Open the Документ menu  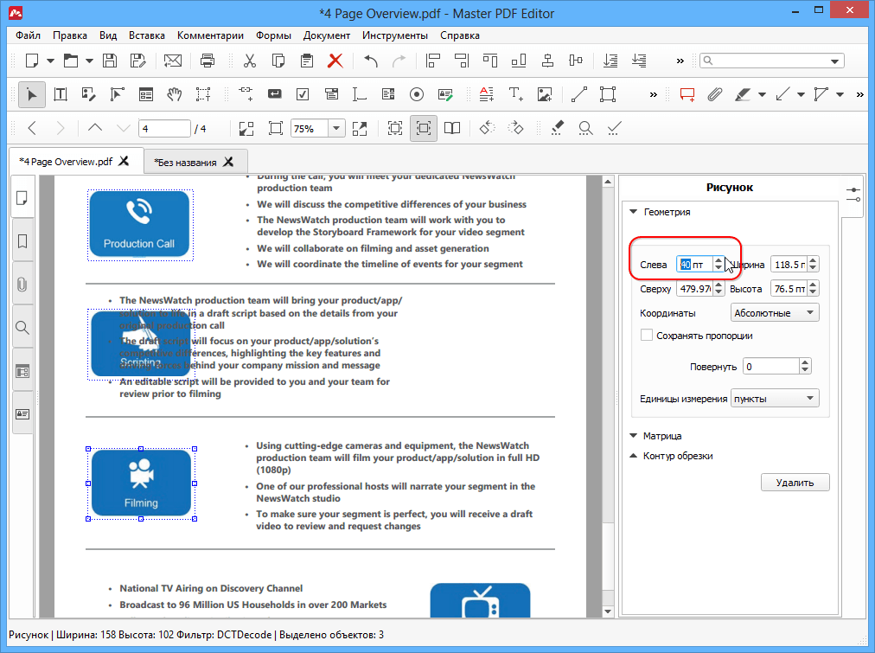[326, 35]
